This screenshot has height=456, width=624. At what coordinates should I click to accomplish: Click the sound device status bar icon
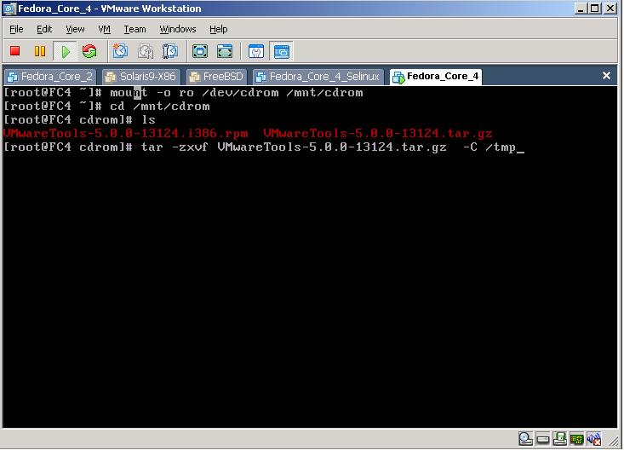coord(594,439)
